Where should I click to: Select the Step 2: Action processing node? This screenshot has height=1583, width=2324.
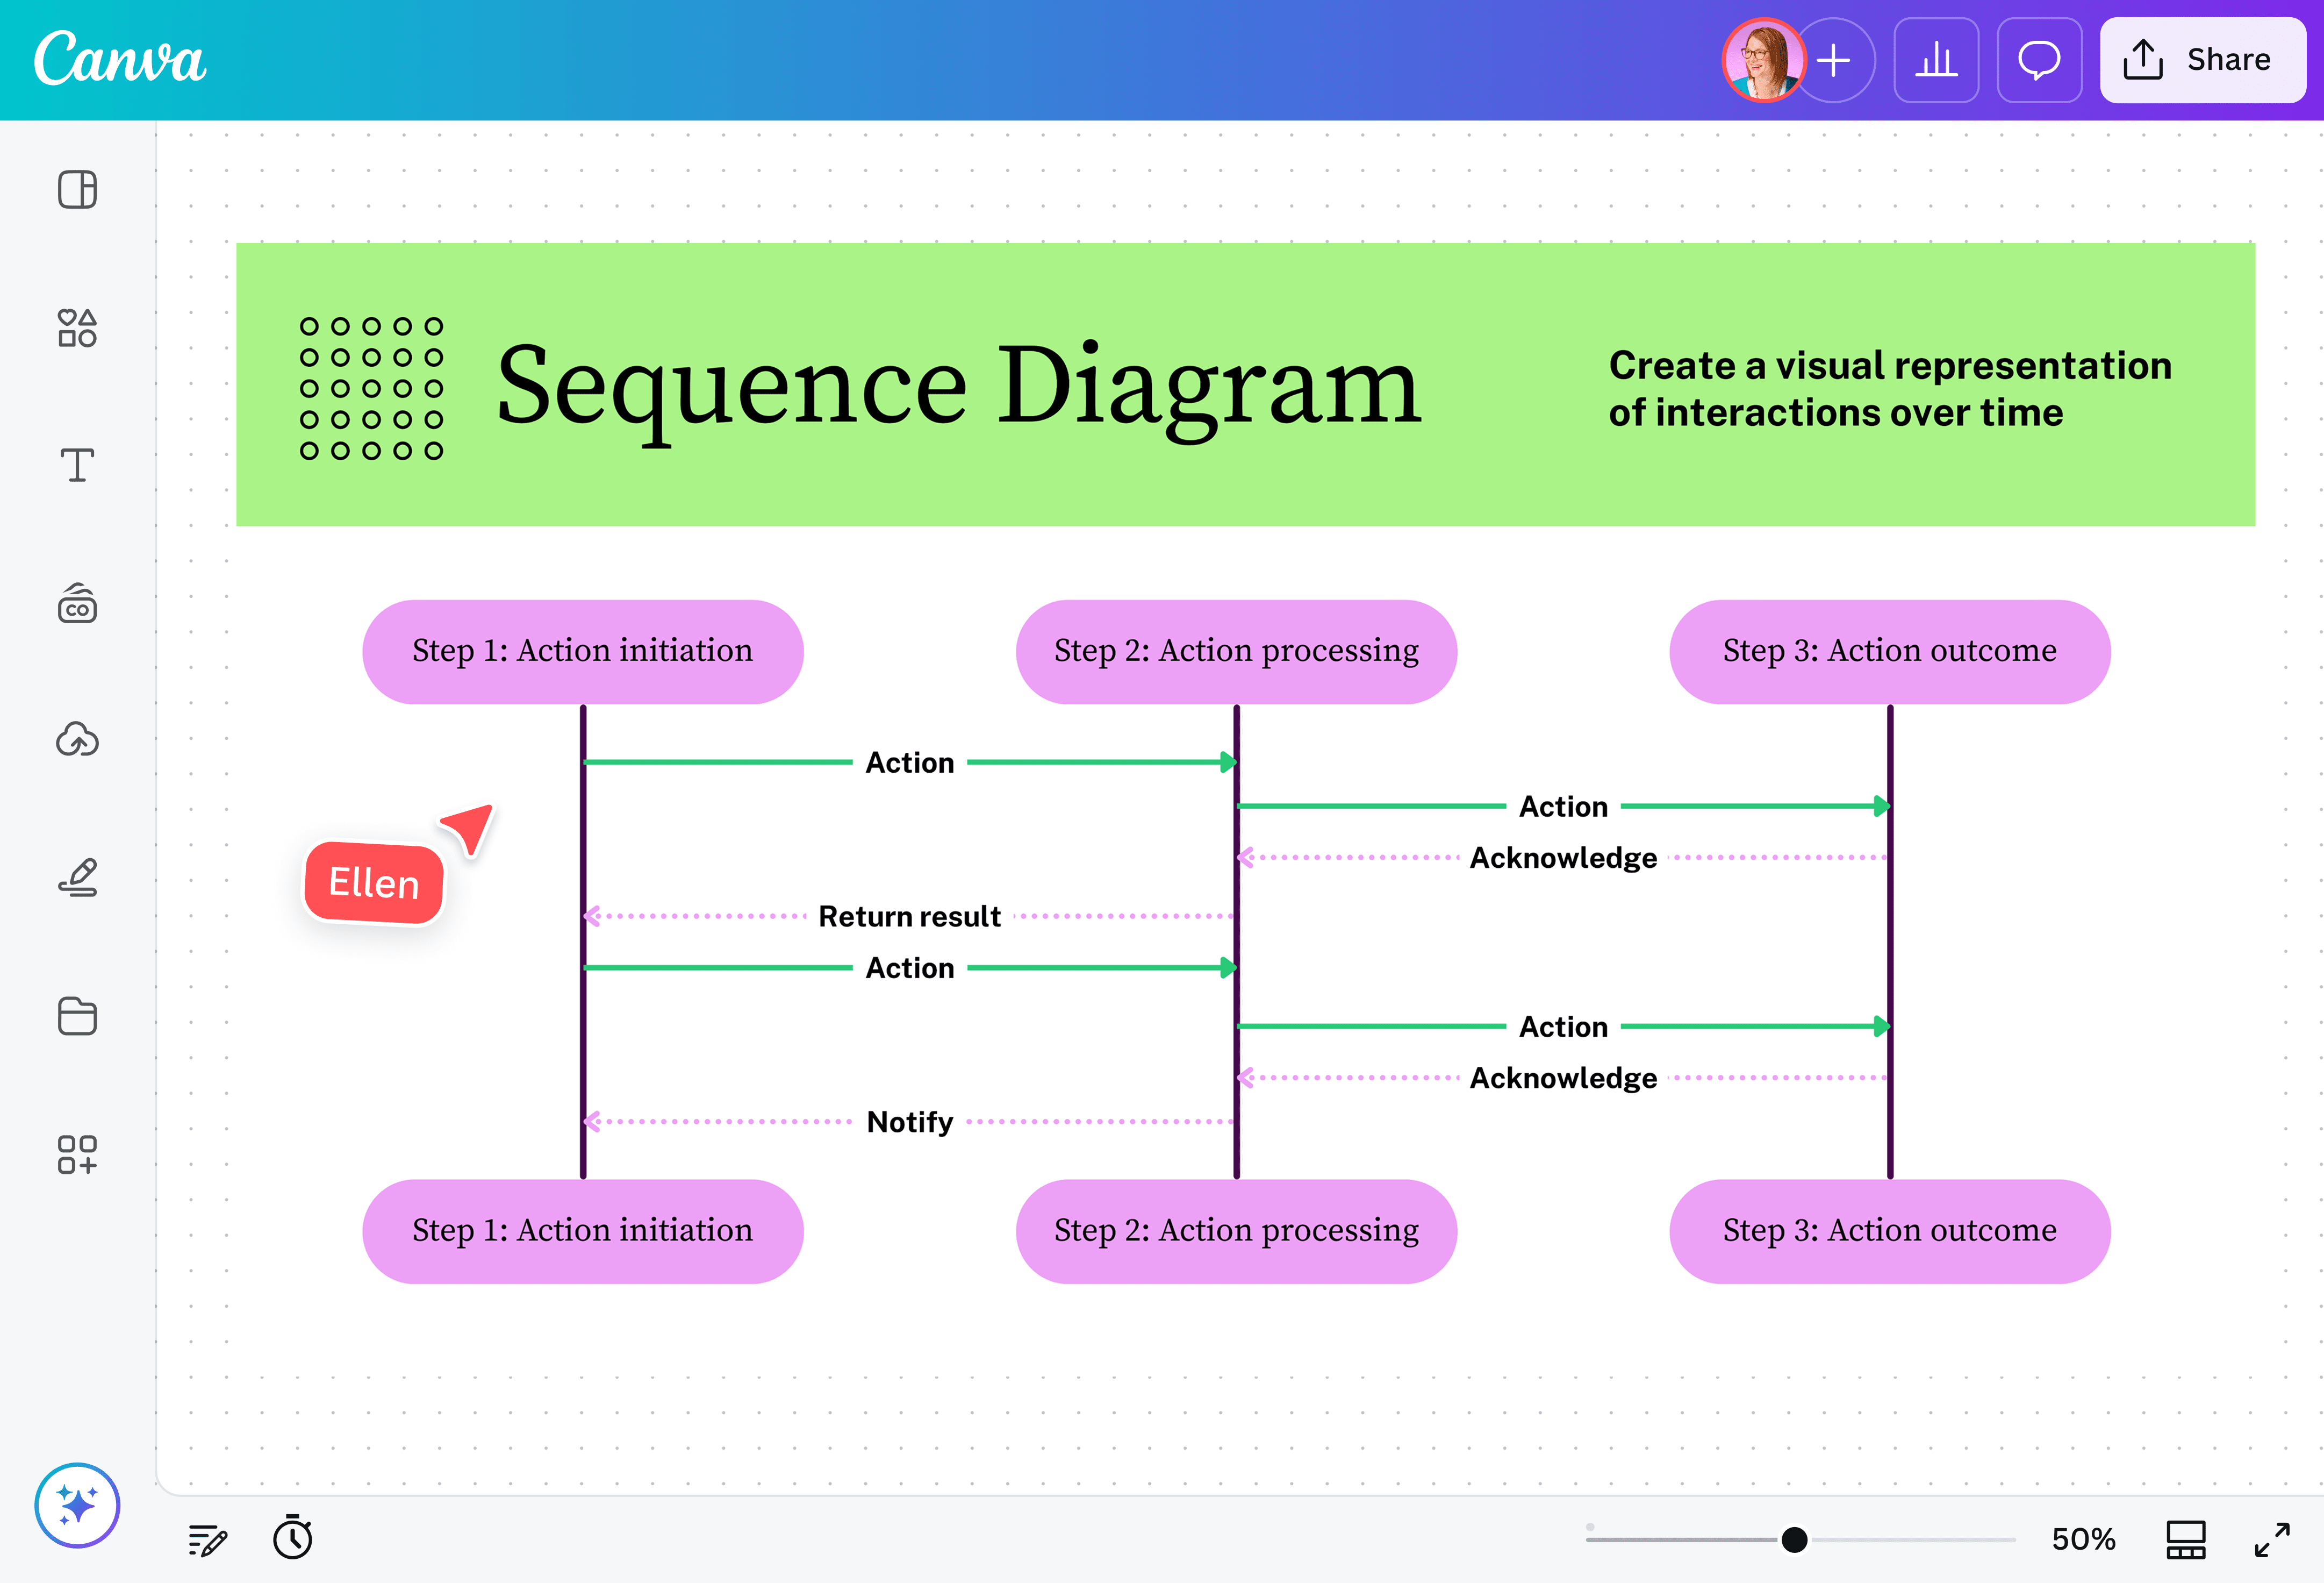coord(1236,651)
